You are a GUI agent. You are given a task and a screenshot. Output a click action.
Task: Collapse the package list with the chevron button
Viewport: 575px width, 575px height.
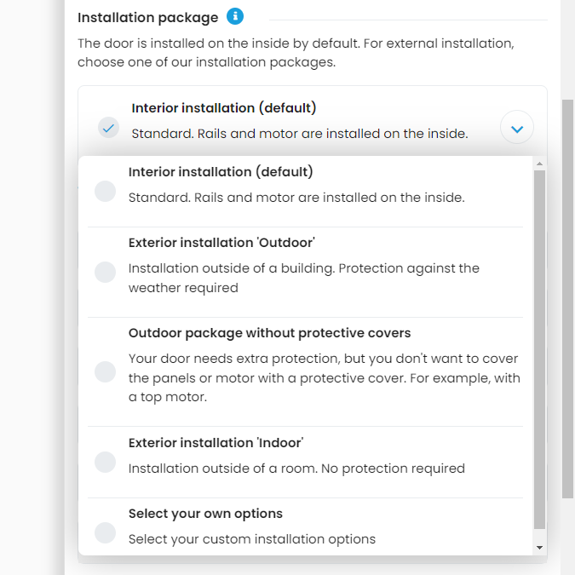pyautogui.click(x=517, y=129)
